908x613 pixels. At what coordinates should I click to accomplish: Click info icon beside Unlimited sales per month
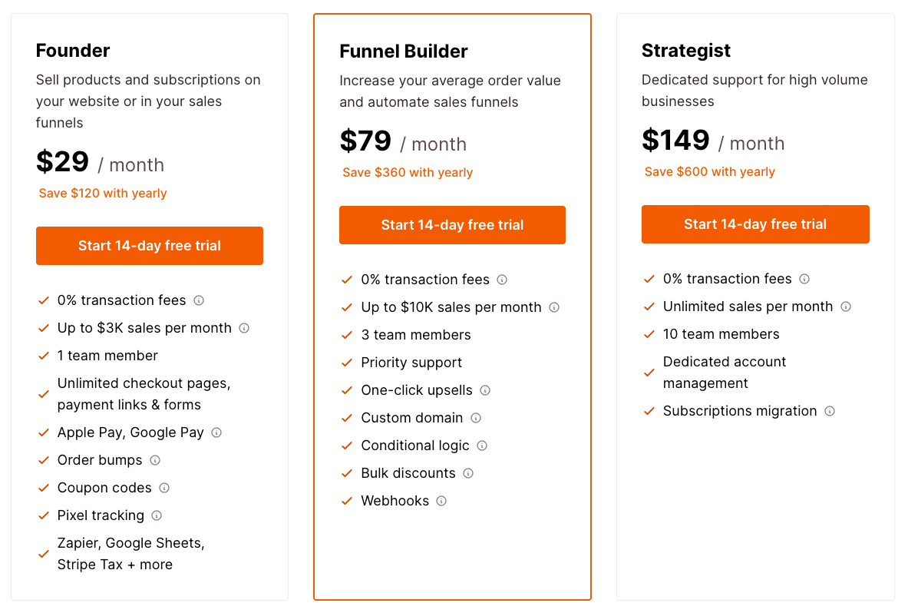[846, 306]
